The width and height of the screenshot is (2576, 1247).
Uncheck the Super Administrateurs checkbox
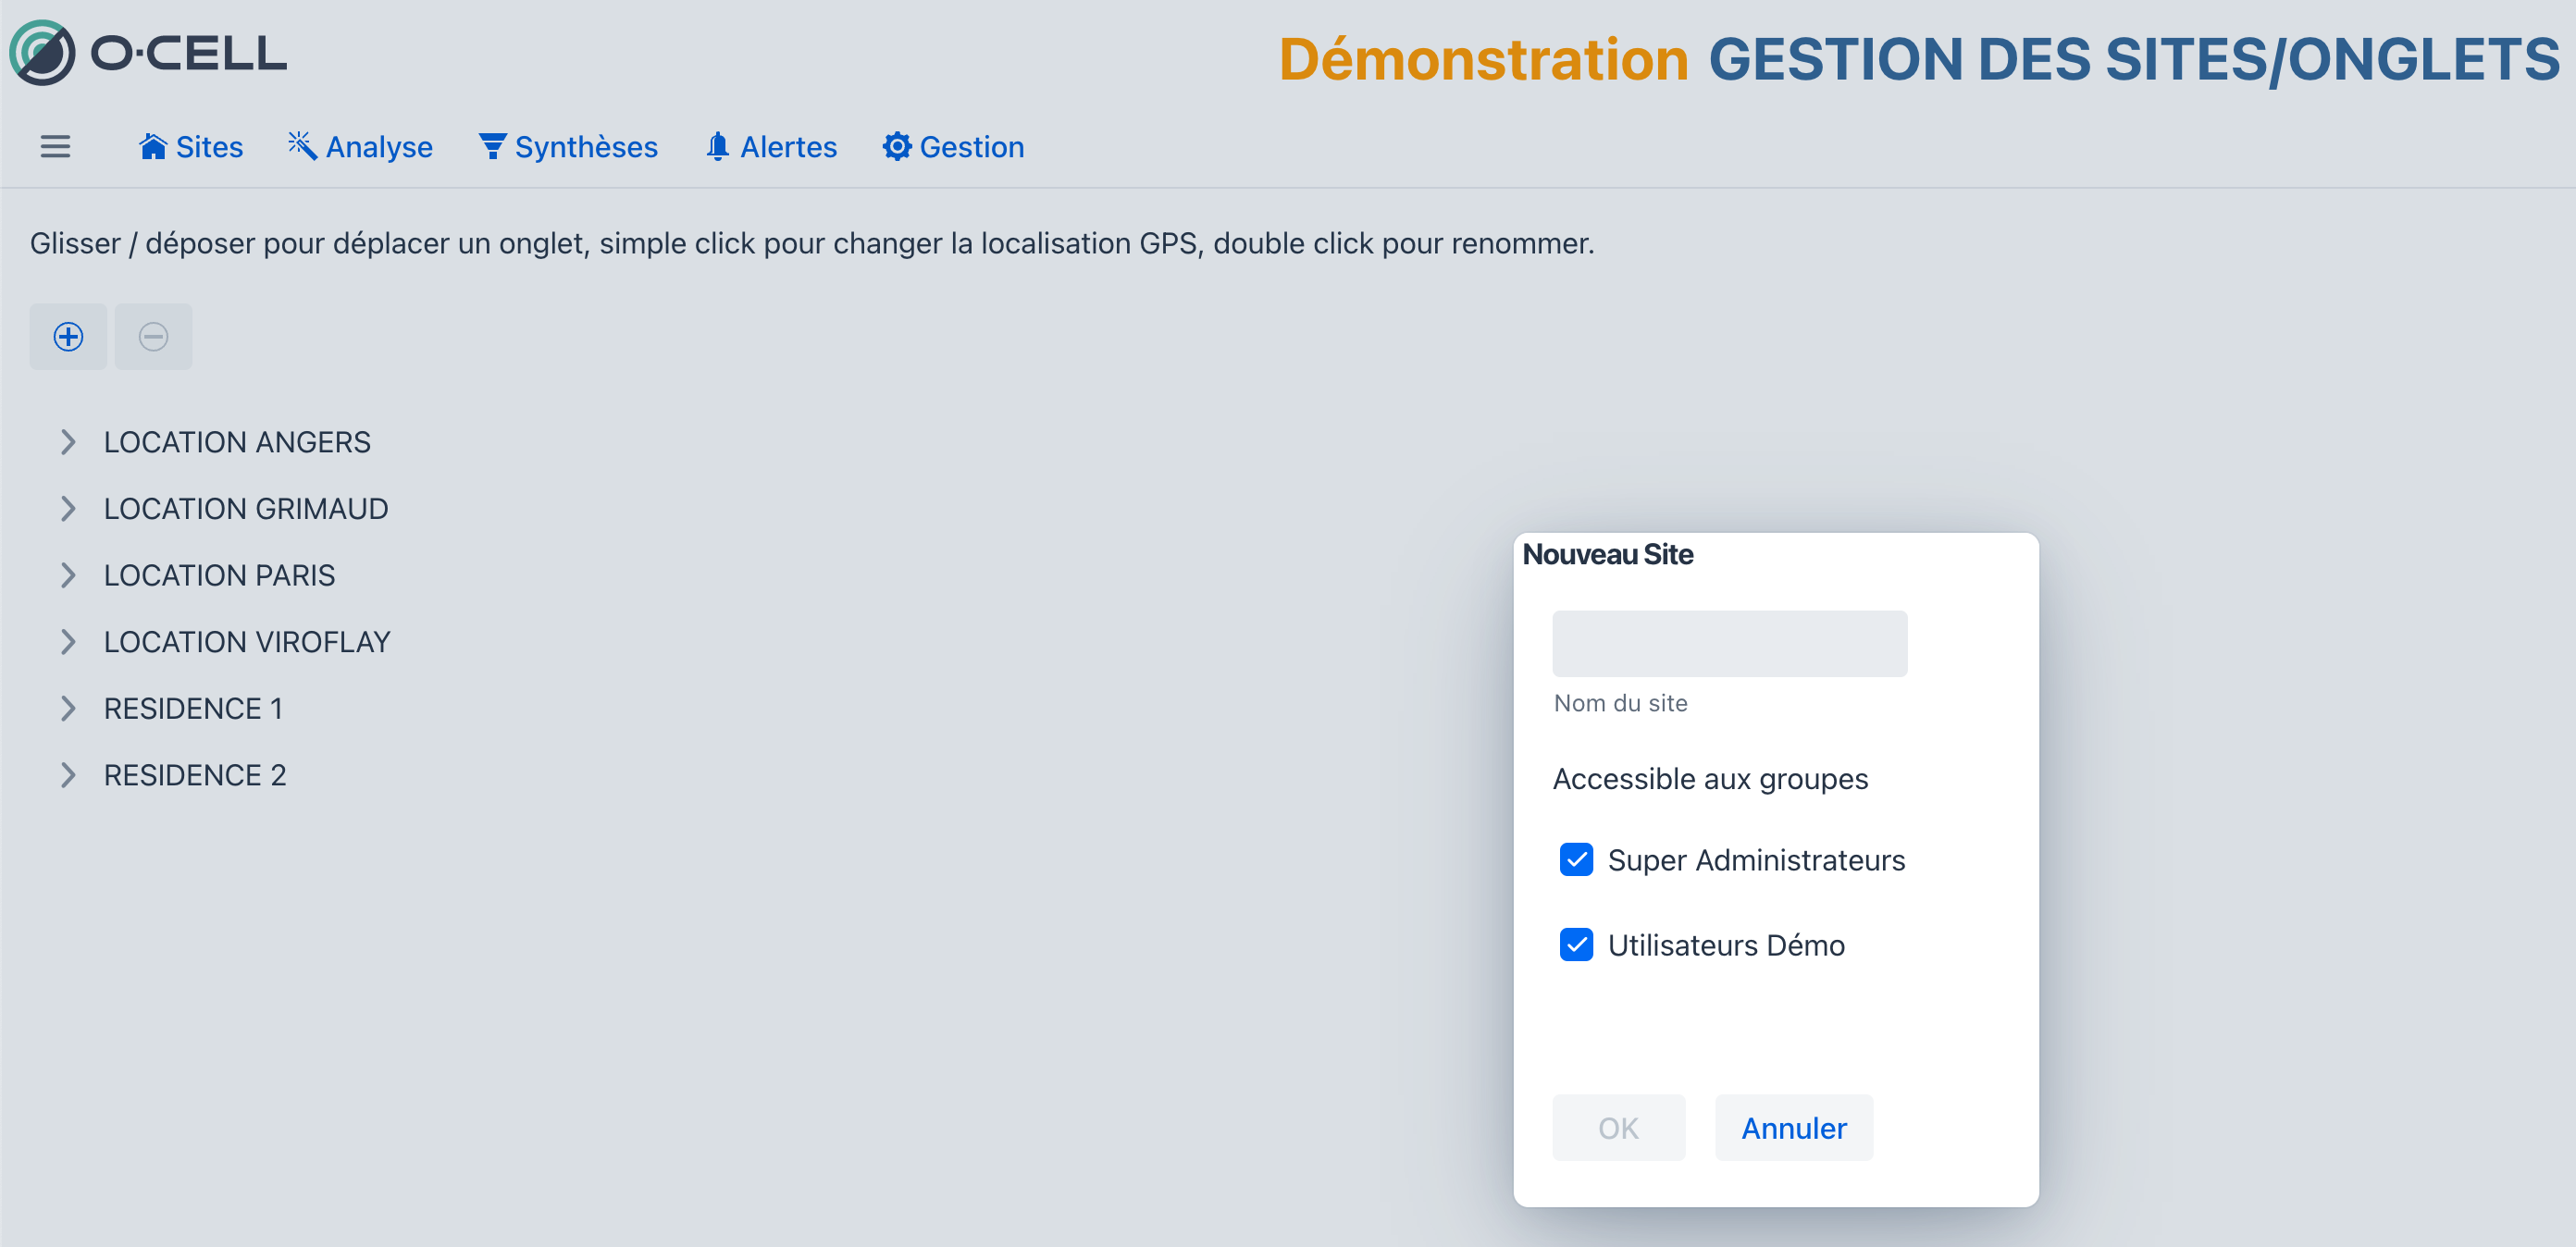(1576, 860)
